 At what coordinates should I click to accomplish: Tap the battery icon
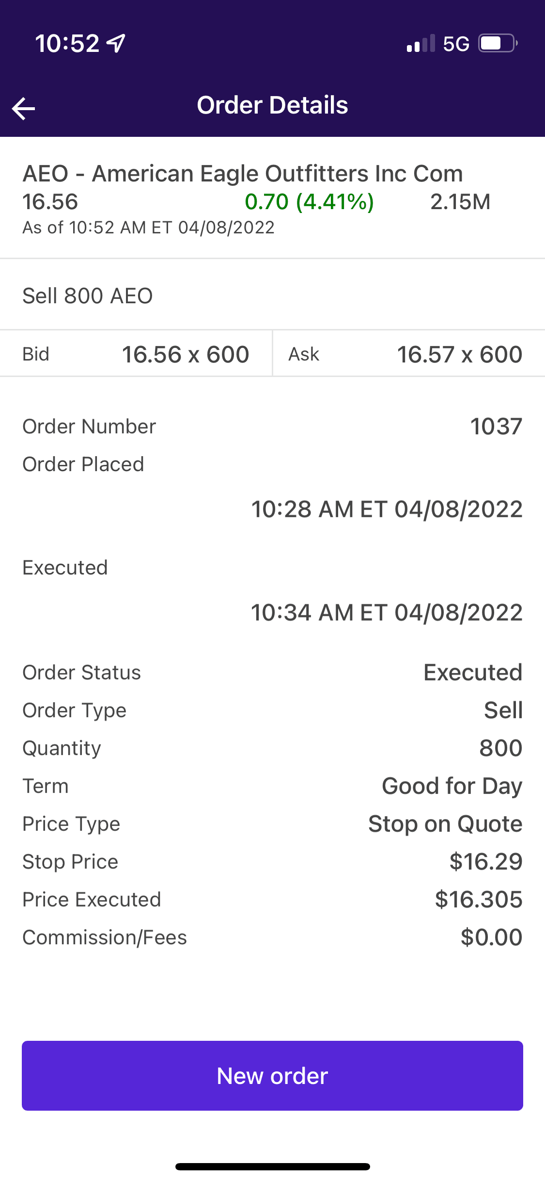(498, 43)
